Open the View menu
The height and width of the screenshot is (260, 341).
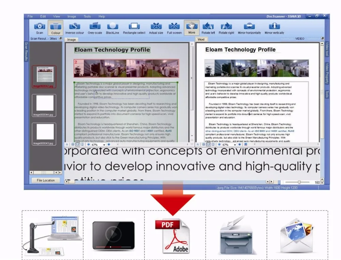(57, 16)
